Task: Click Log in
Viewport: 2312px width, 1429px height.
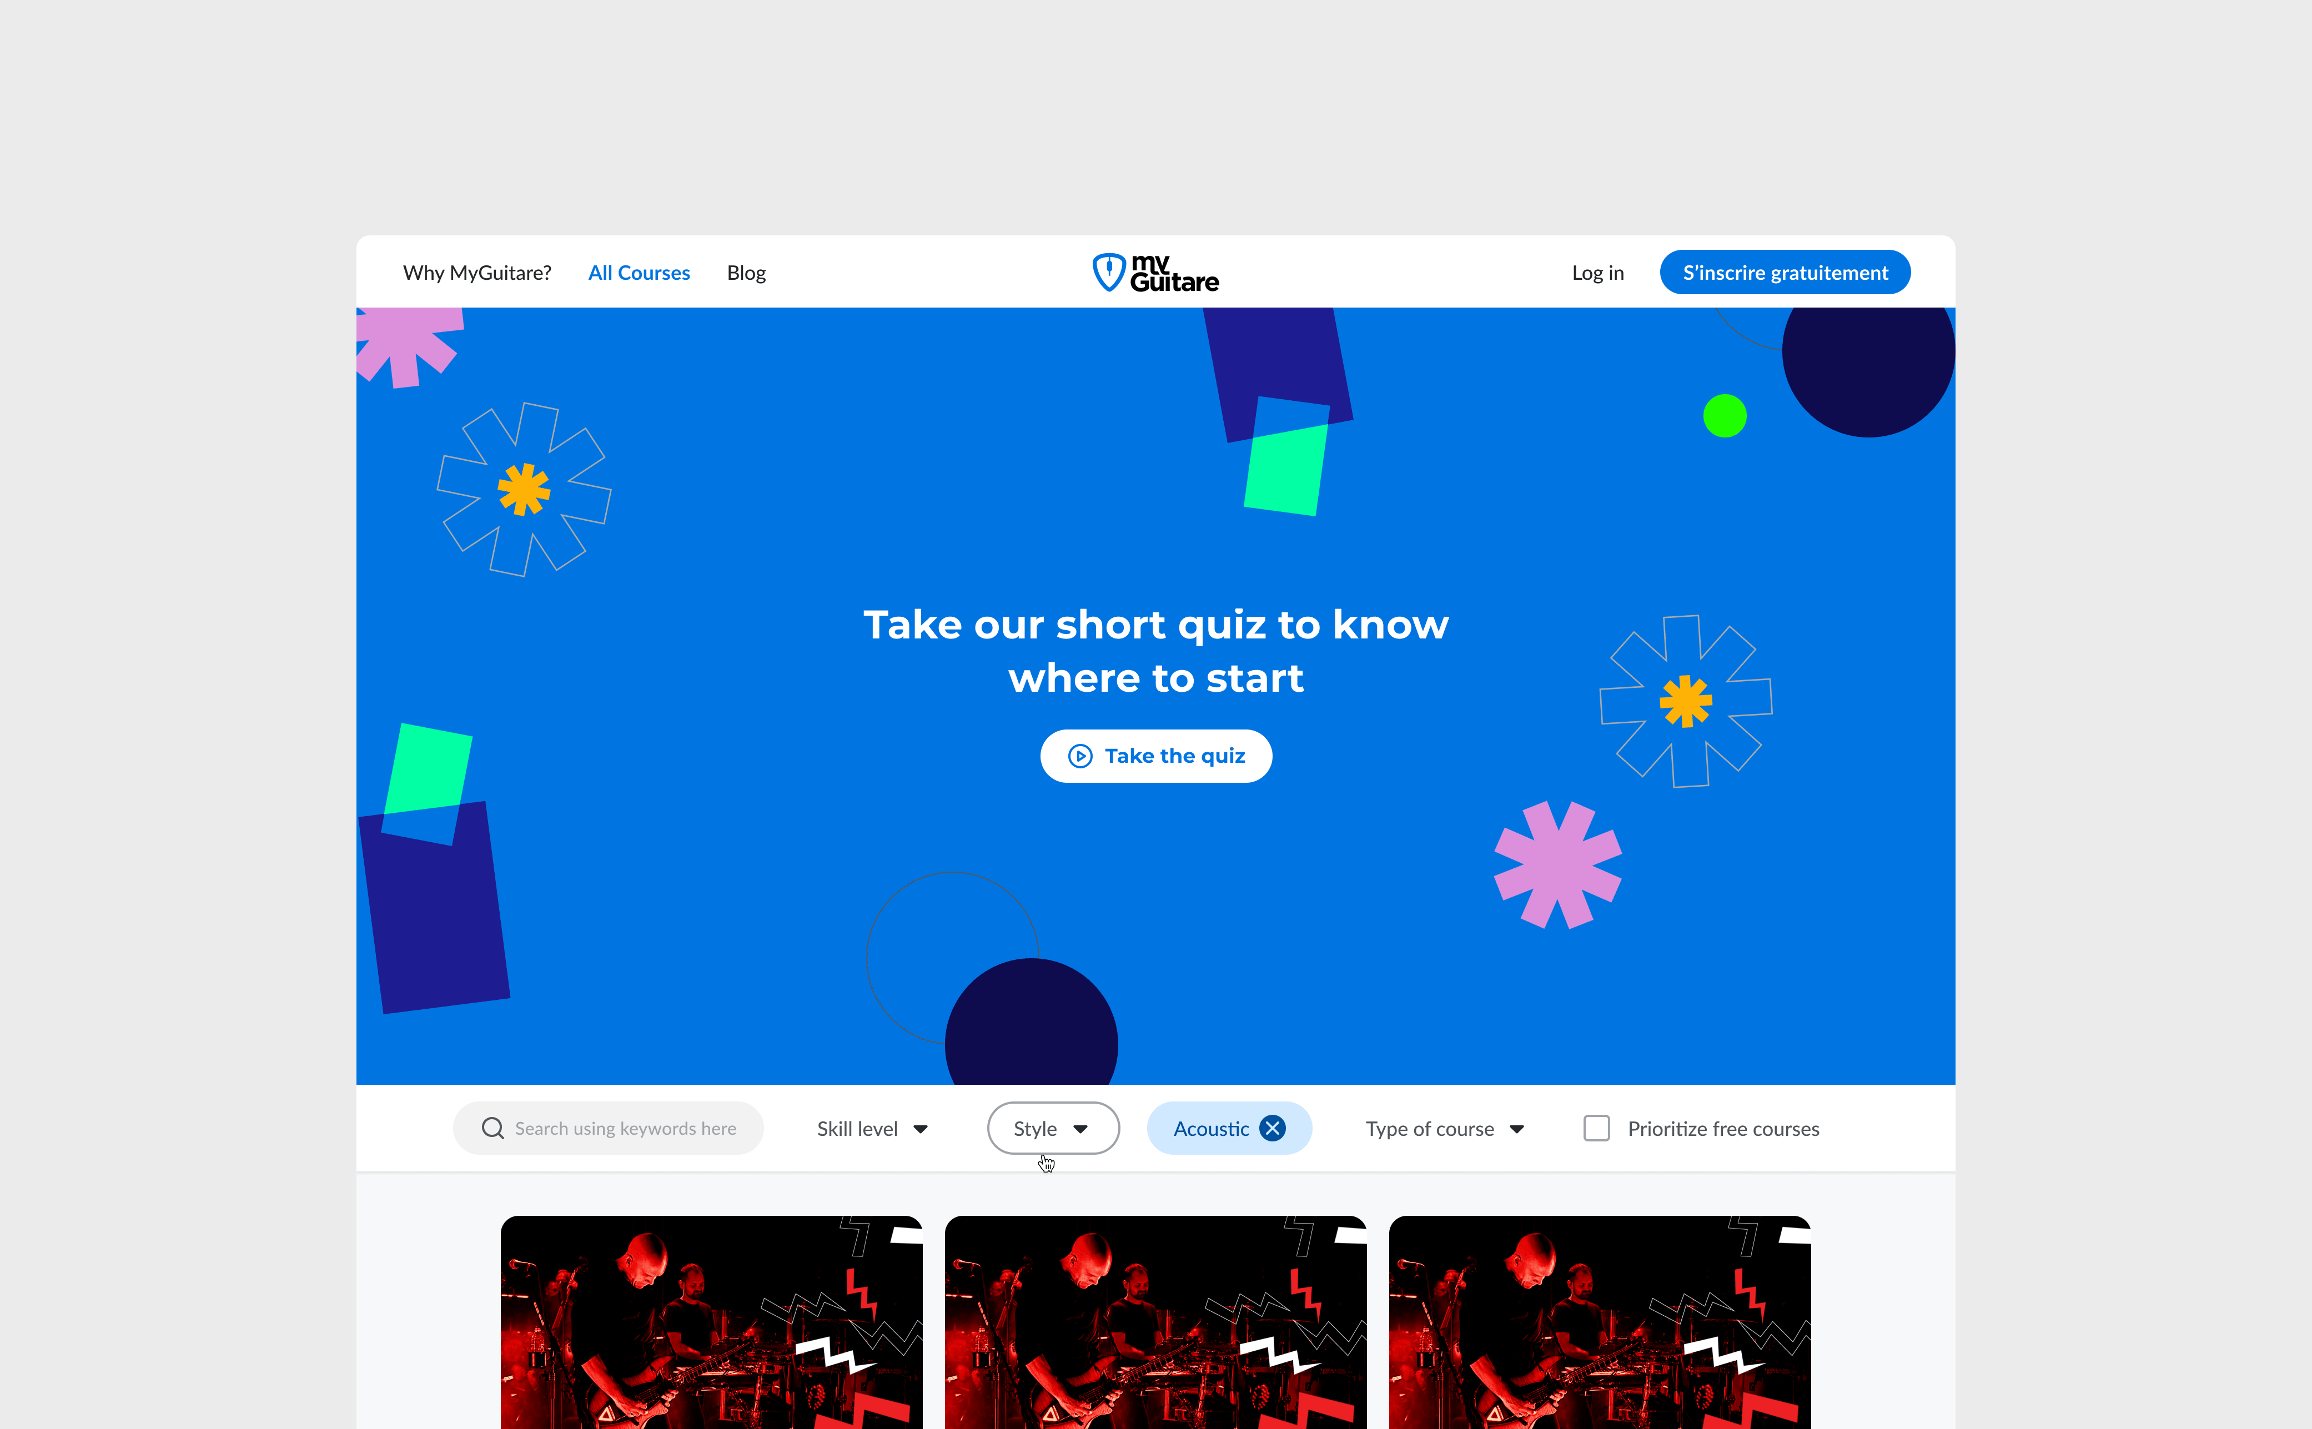Action: pos(1597,273)
